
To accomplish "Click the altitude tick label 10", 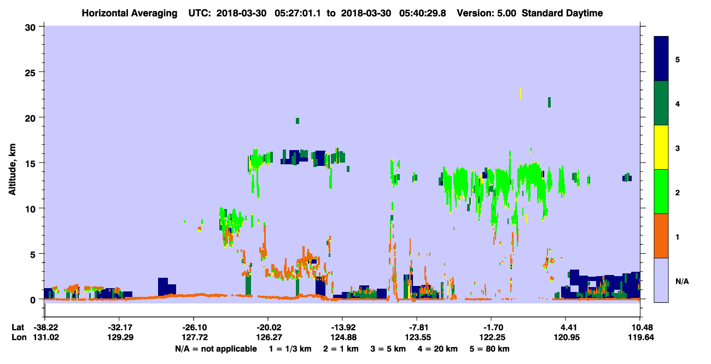I will 32,208.
